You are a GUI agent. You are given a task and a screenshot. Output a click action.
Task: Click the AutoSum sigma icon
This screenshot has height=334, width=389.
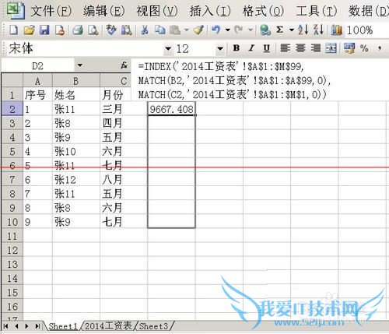tap(279, 30)
